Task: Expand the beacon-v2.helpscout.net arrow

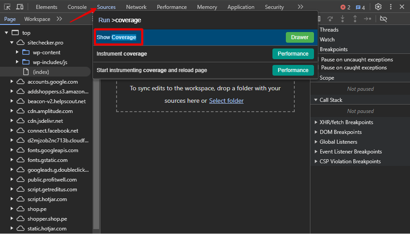Action: (12, 101)
